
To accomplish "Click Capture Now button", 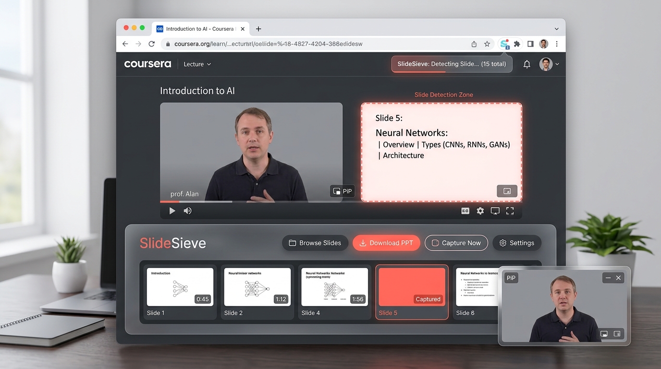I will (456, 243).
